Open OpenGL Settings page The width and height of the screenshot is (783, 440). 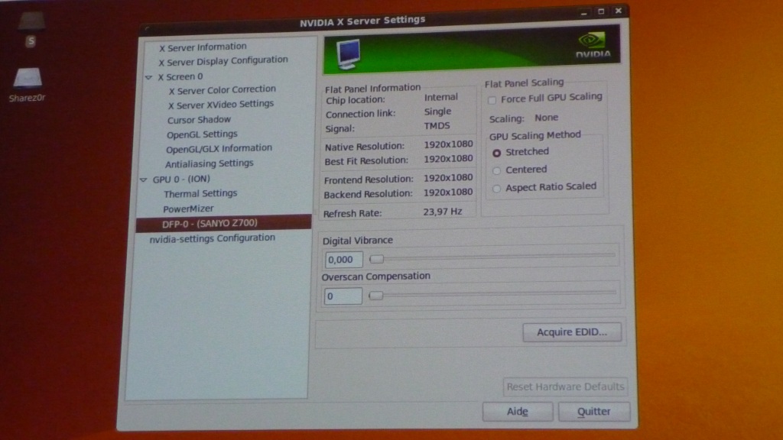202,134
